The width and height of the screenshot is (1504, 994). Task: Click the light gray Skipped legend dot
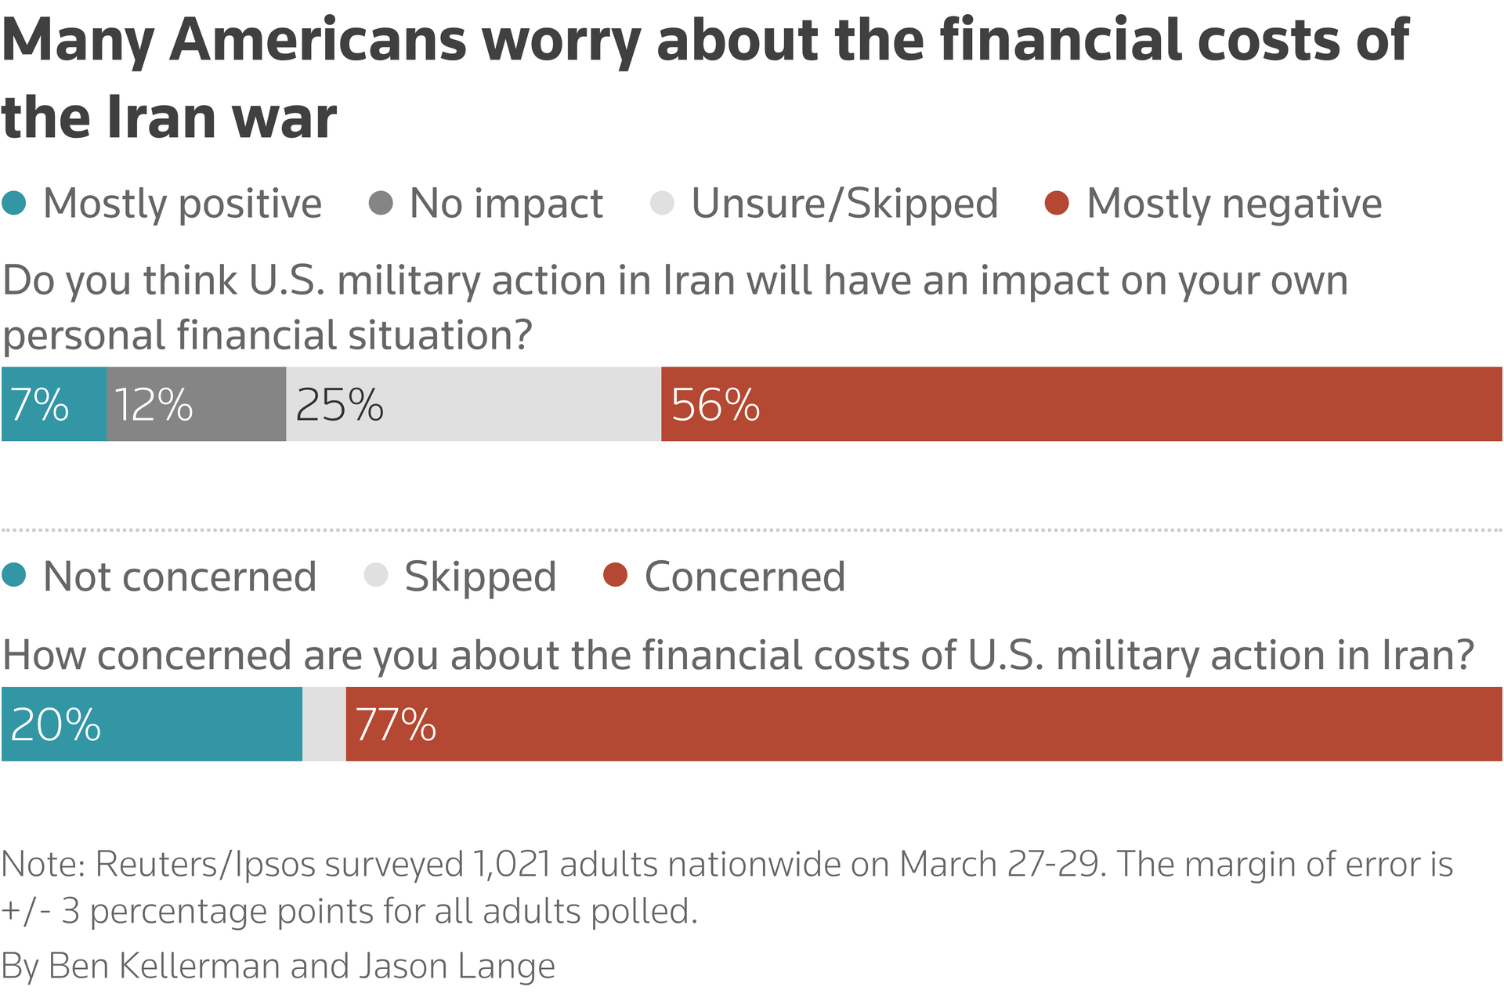[x=376, y=576]
